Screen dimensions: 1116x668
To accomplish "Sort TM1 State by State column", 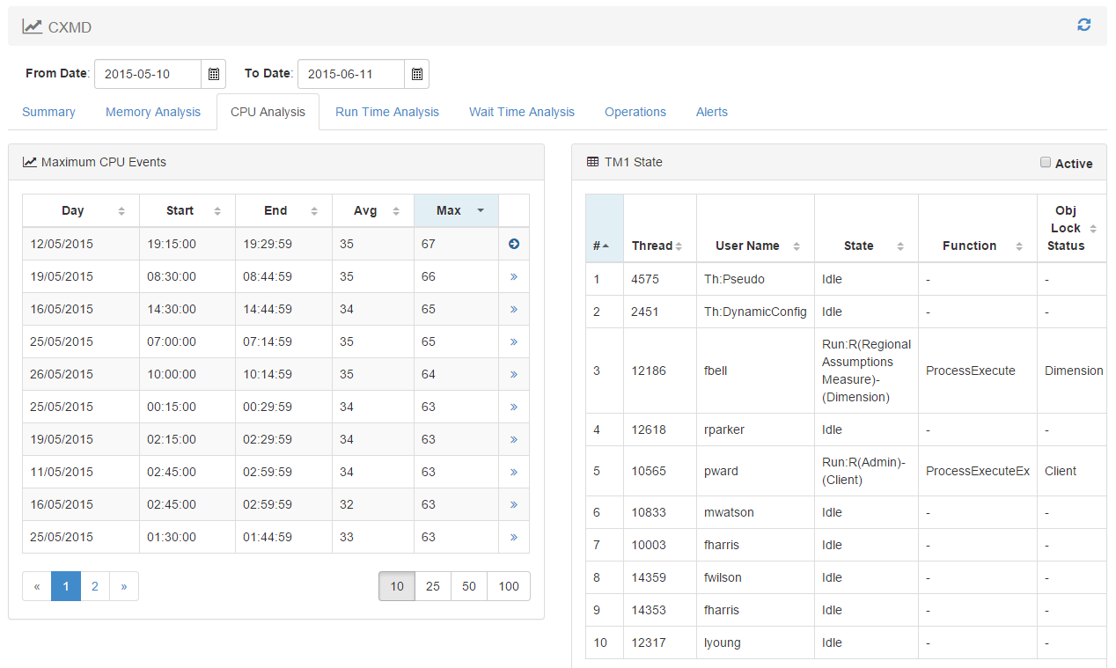I will point(866,228).
